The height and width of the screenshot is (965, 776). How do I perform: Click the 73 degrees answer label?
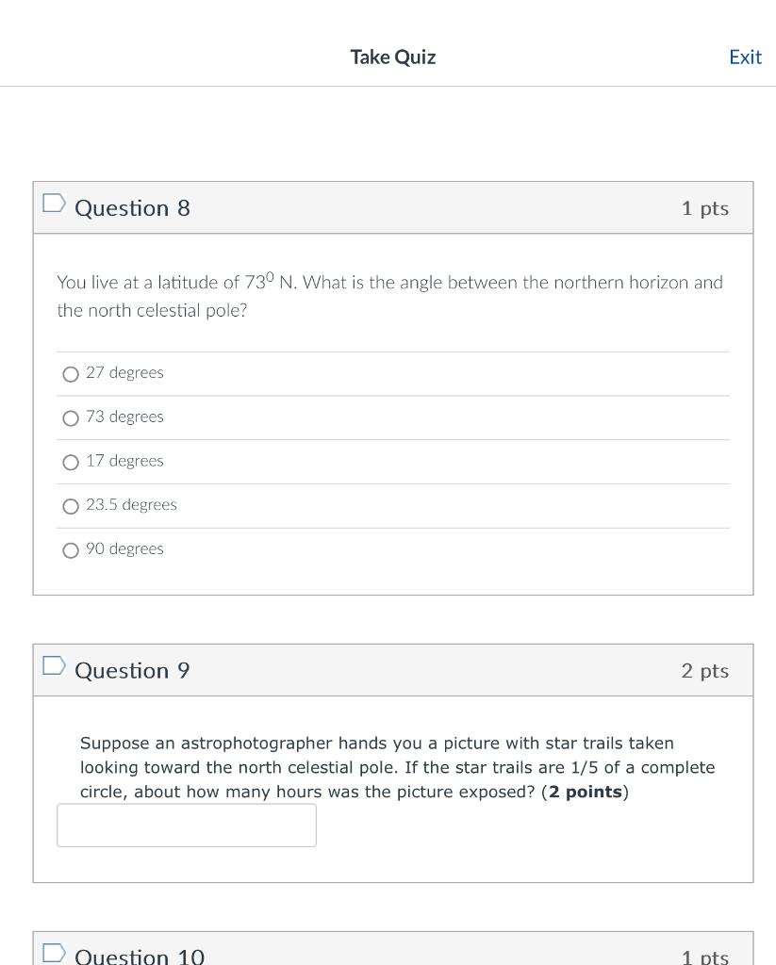click(125, 417)
